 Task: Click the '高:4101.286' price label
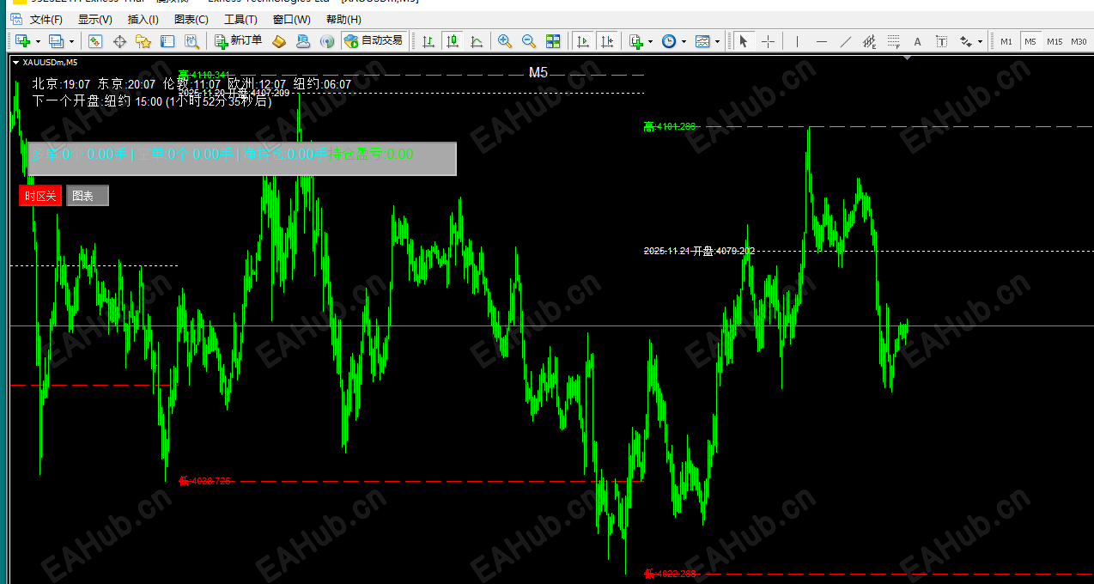coord(670,126)
